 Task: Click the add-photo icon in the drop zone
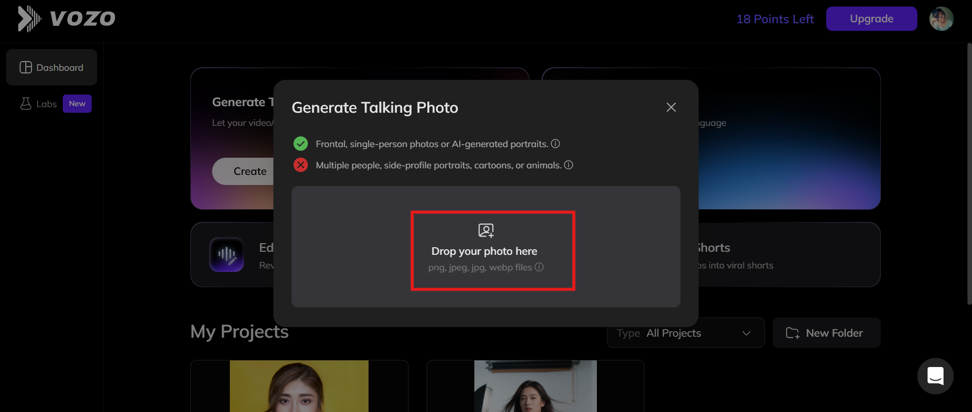[485, 230]
